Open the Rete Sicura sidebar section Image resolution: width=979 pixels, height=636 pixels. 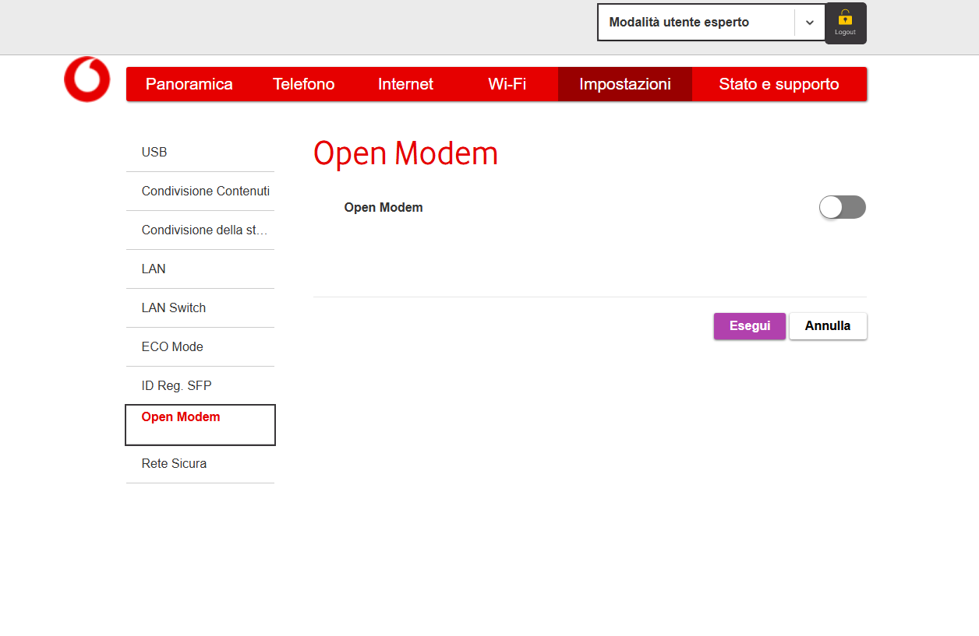pyautogui.click(x=200, y=464)
